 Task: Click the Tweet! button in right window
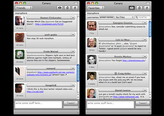coord(143,103)
